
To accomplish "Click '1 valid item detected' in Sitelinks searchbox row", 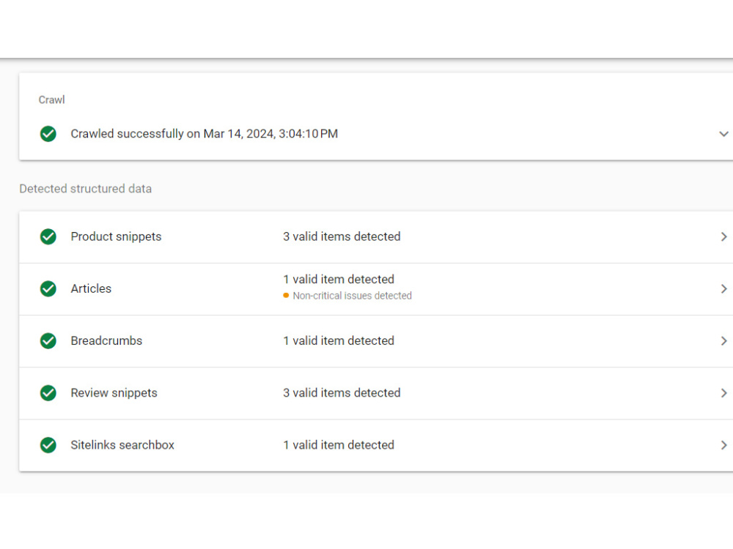I will click(339, 445).
